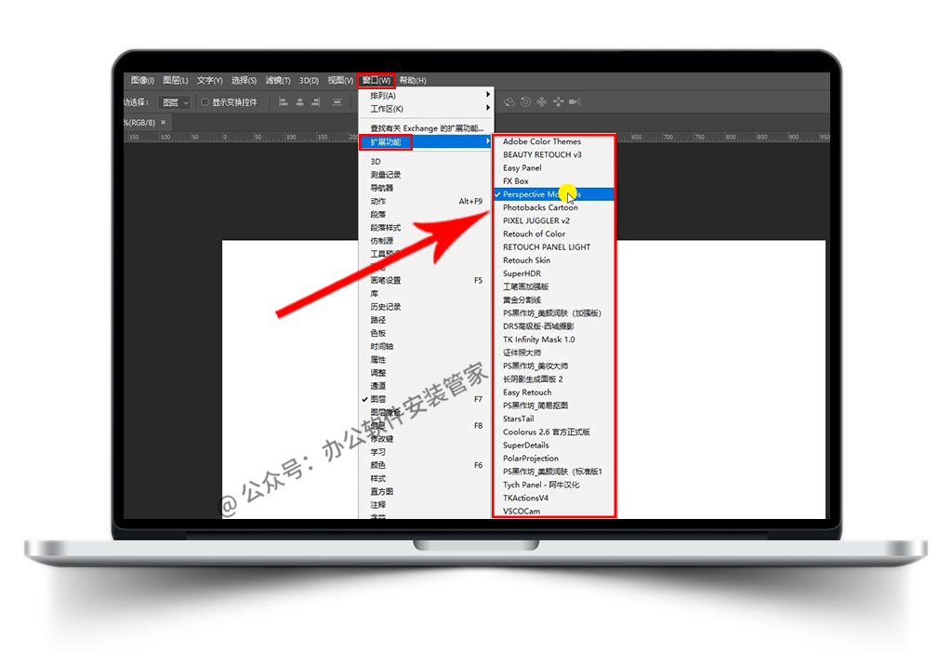This screenshot has width=952, height=652.
Task: Select the 3D roll icon in options bar
Action: coord(526,102)
